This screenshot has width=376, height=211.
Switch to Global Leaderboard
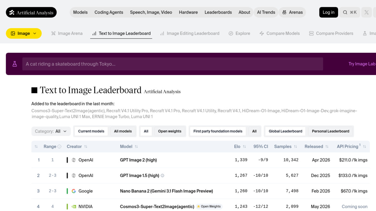285,131
